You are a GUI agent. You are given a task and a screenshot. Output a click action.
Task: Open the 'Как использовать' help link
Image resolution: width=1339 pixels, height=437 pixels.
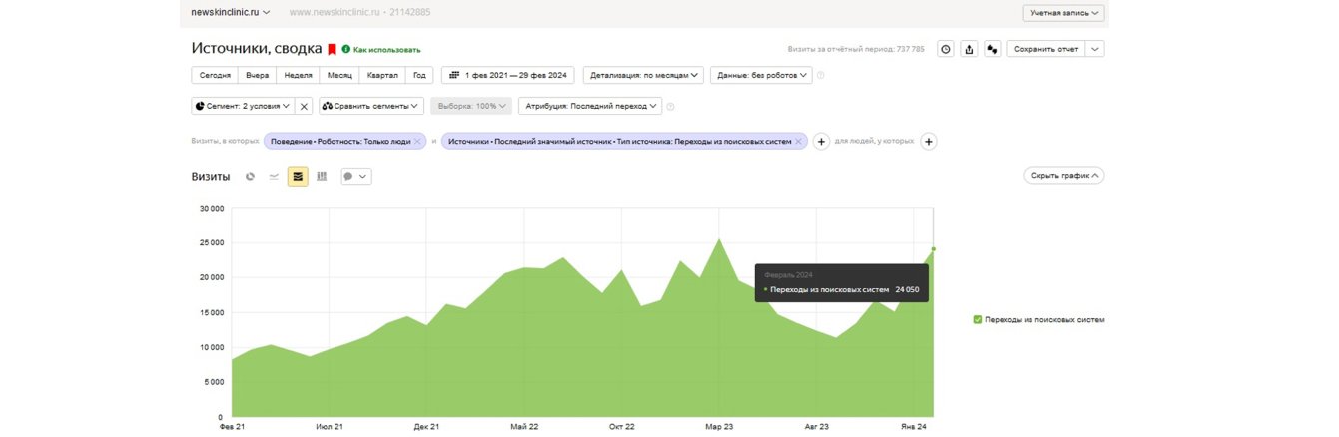point(386,49)
